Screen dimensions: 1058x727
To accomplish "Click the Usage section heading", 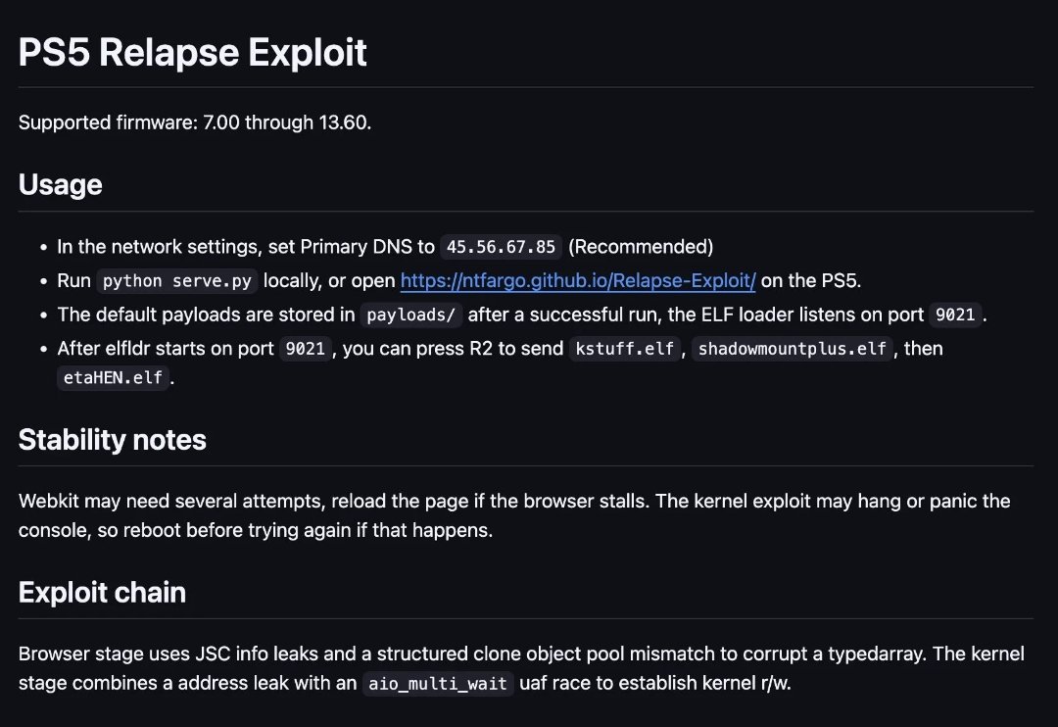I will click(60, 184).
